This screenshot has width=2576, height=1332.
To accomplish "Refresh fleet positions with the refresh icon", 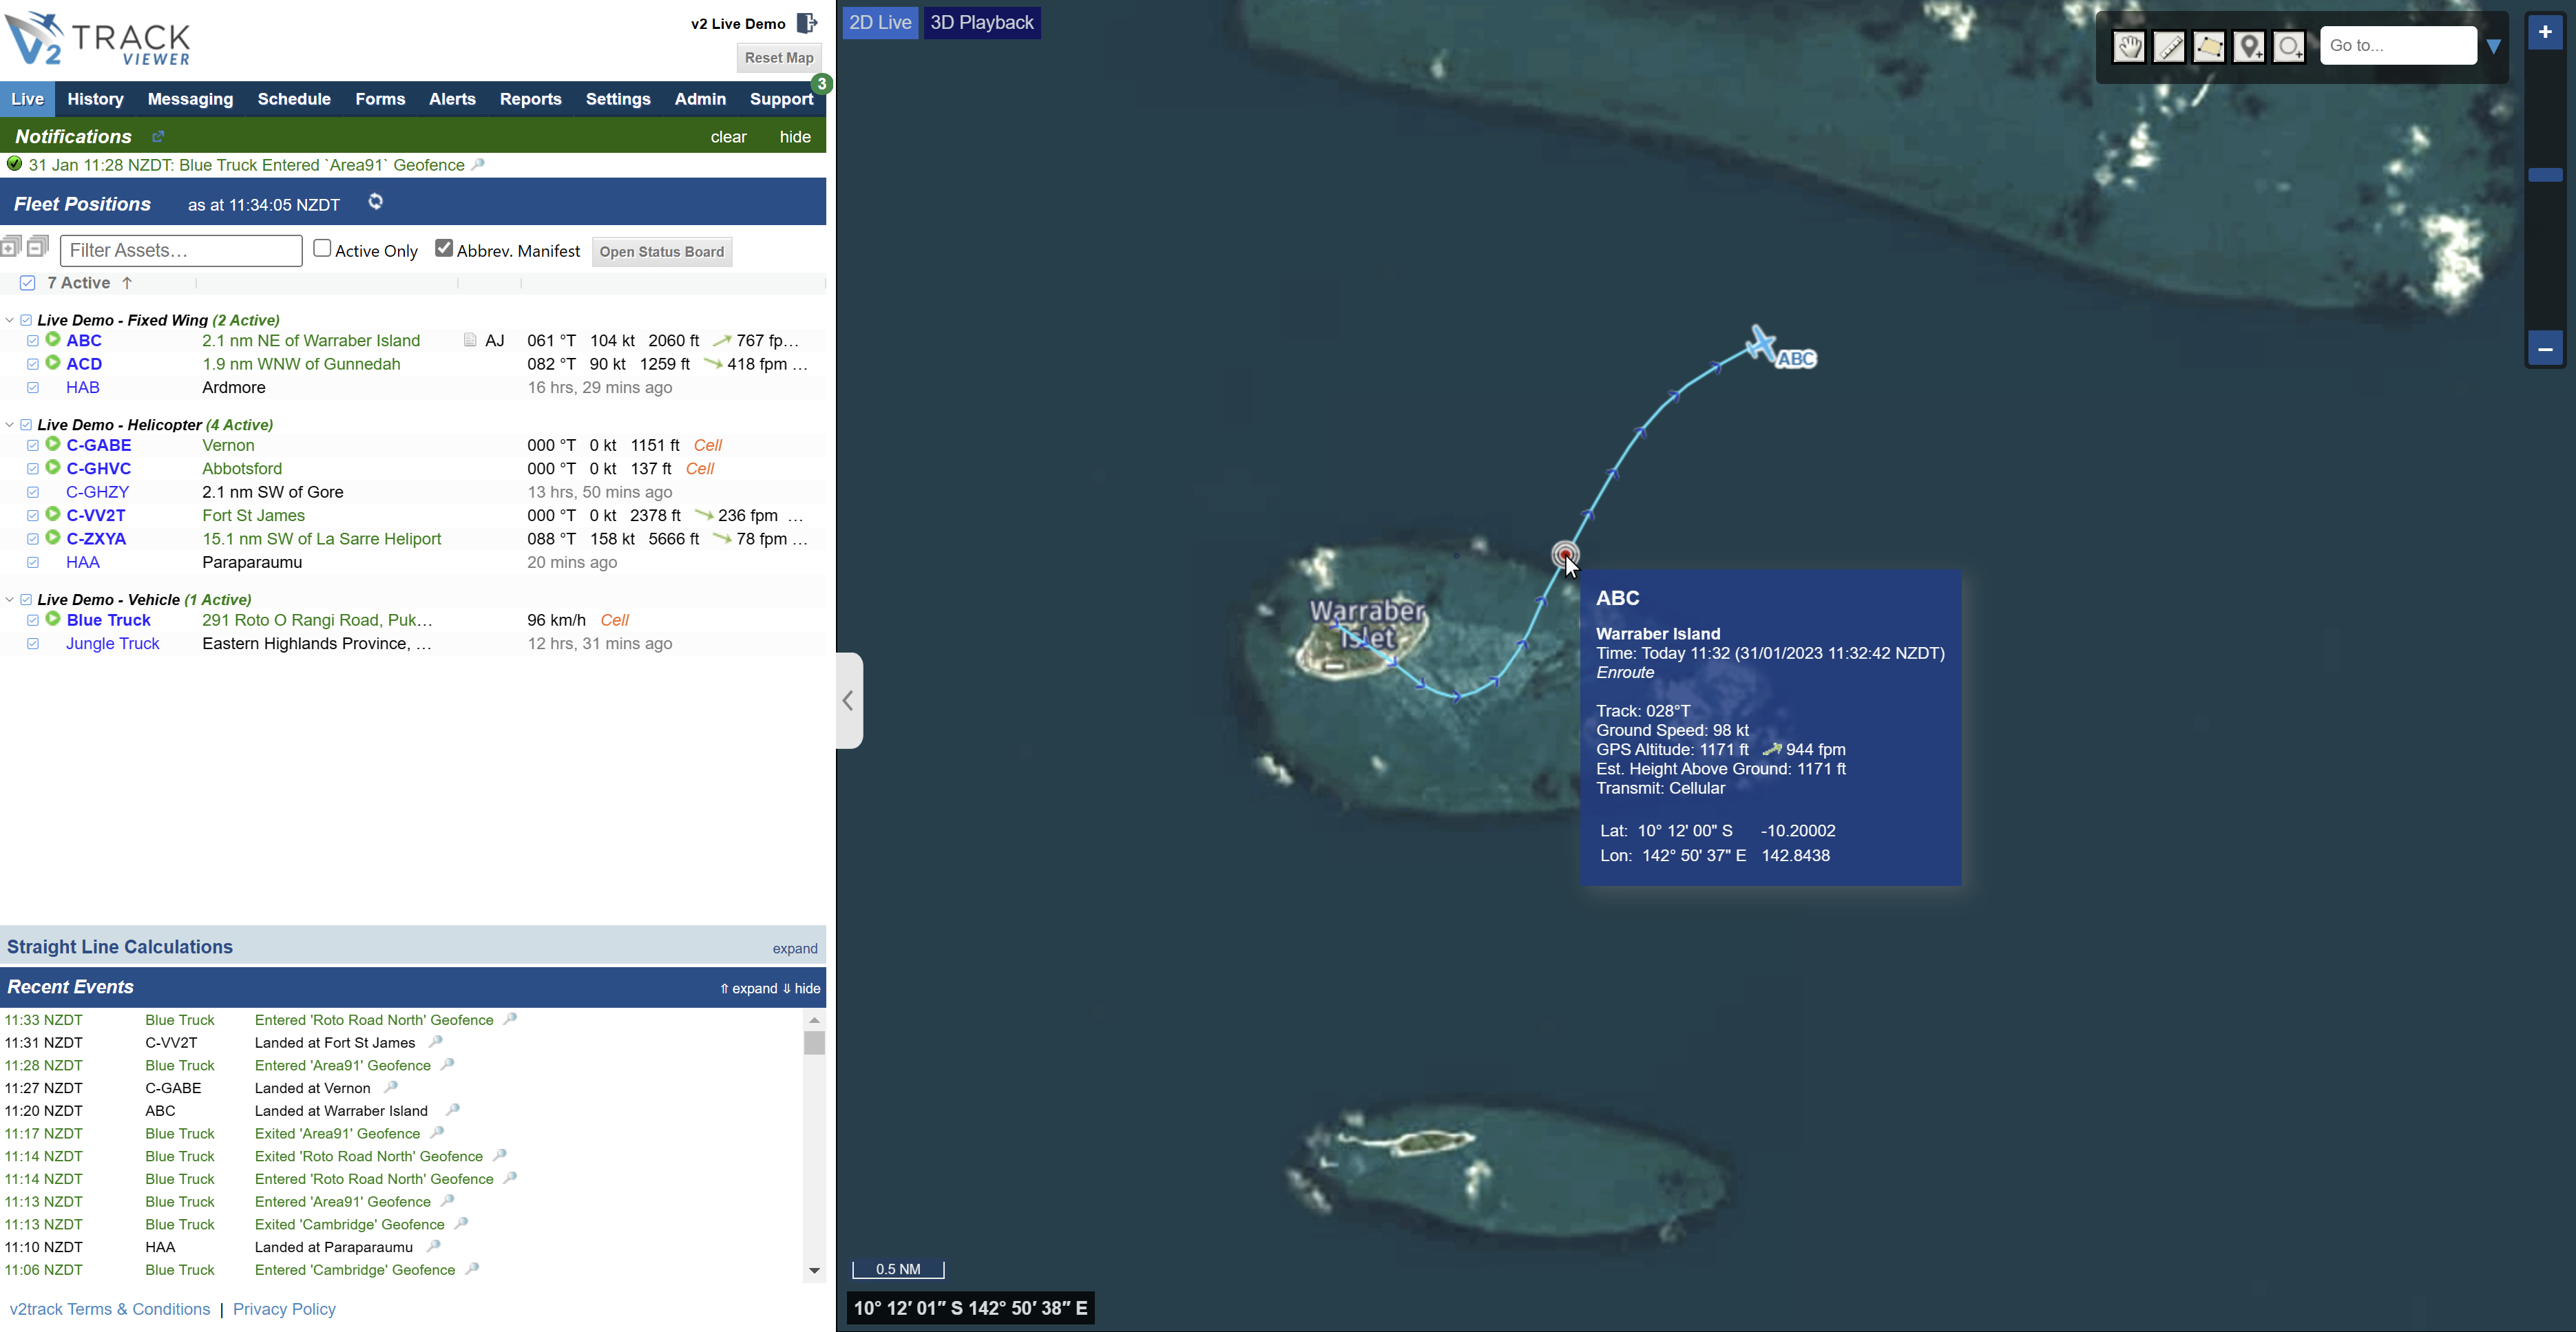I will [x=376, y=202].
